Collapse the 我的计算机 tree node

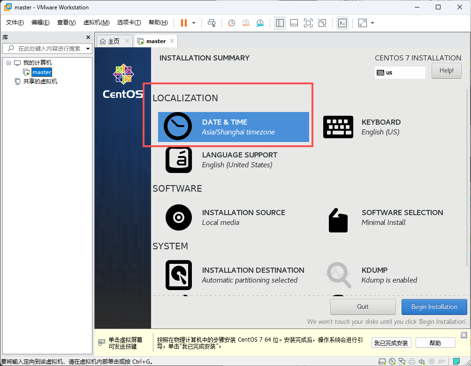tap(9, 63)
